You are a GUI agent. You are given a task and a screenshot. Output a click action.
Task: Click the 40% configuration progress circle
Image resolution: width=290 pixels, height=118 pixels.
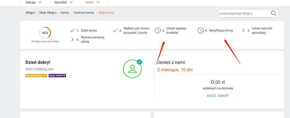coord(45,33)
